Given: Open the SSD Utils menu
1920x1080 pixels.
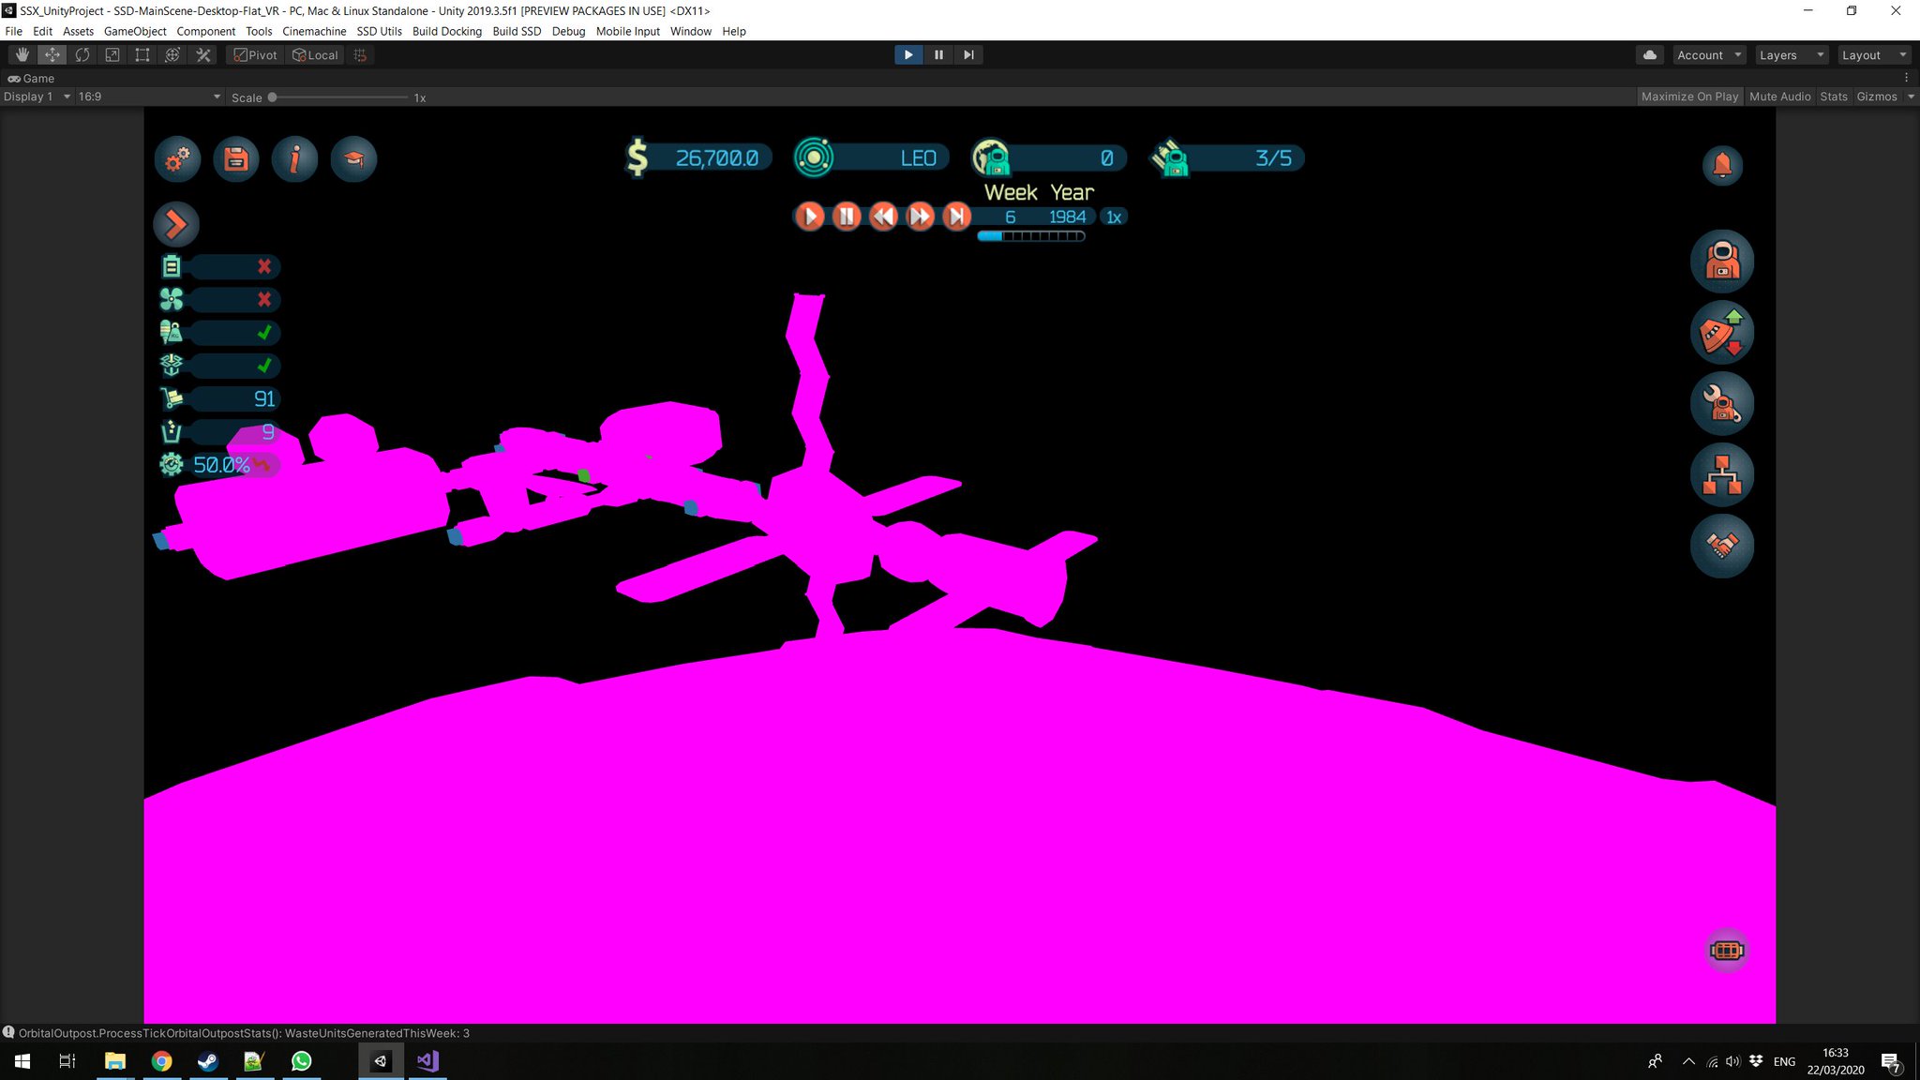Looking at the screenshot, I should click(x=379, y=31).
